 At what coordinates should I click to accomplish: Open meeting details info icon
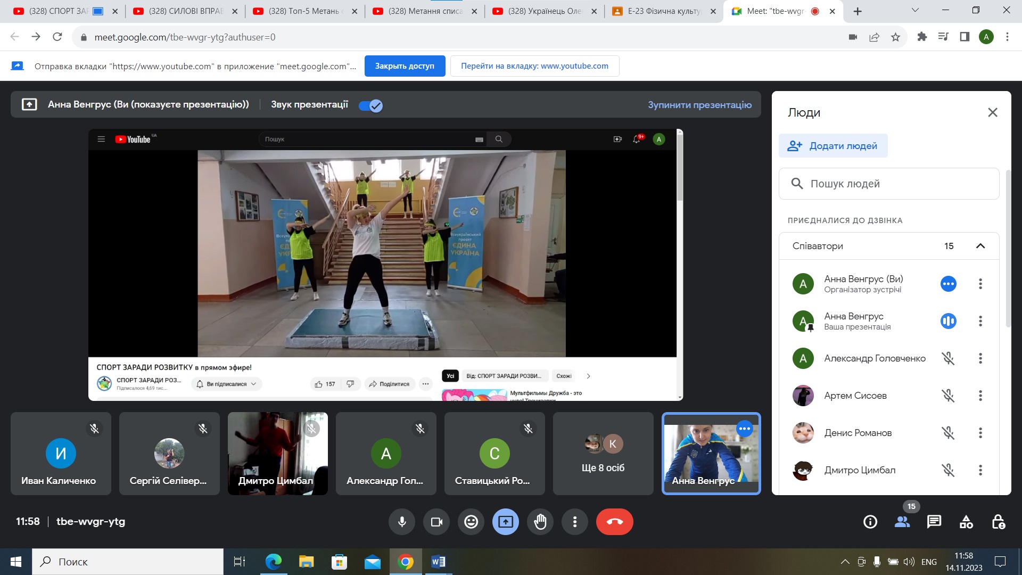[870, 522]
